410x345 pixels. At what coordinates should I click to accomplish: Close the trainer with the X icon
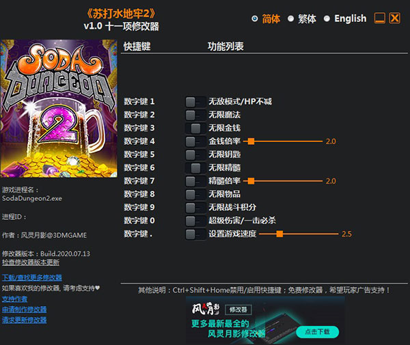click(x=394, y=18)
